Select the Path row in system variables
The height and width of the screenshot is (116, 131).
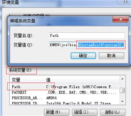tap(64, 87)
